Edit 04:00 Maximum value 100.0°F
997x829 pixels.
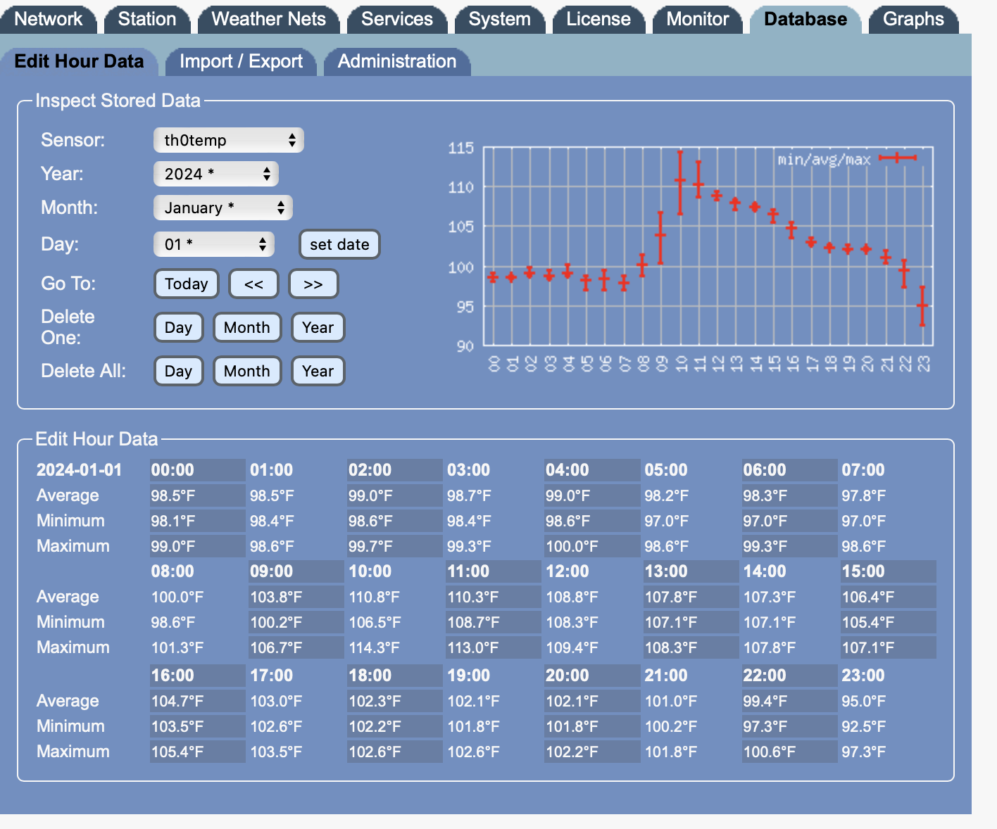pos(592,546)
